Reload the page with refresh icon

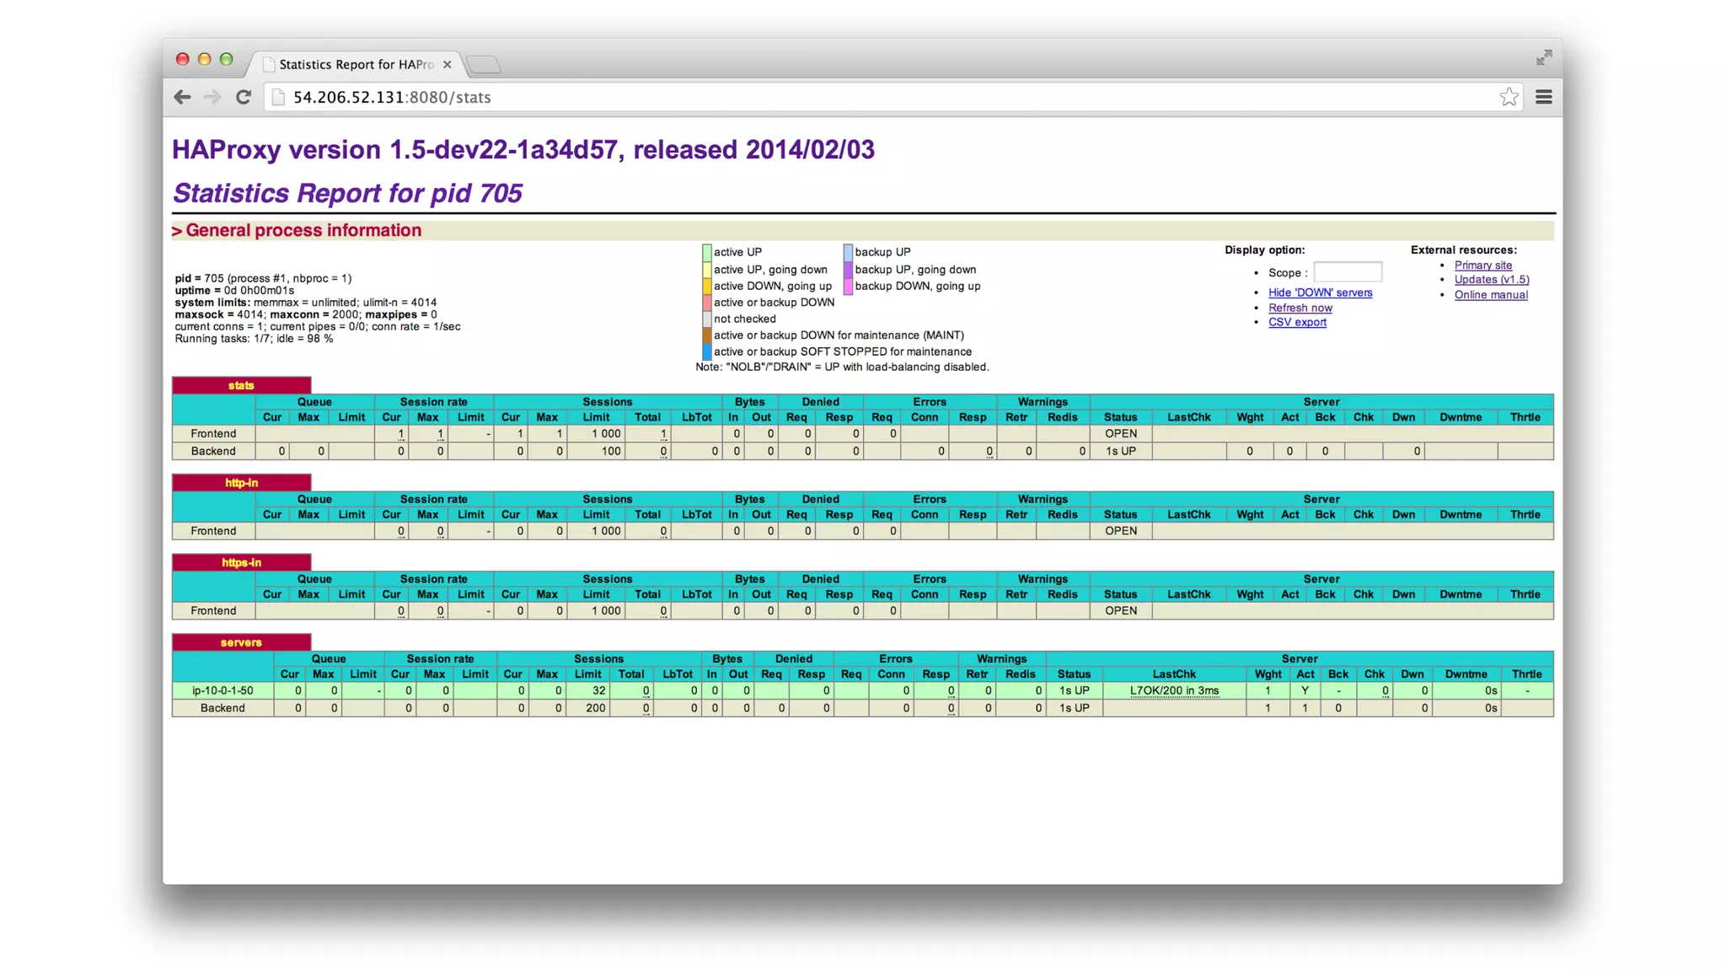(244, 97)
